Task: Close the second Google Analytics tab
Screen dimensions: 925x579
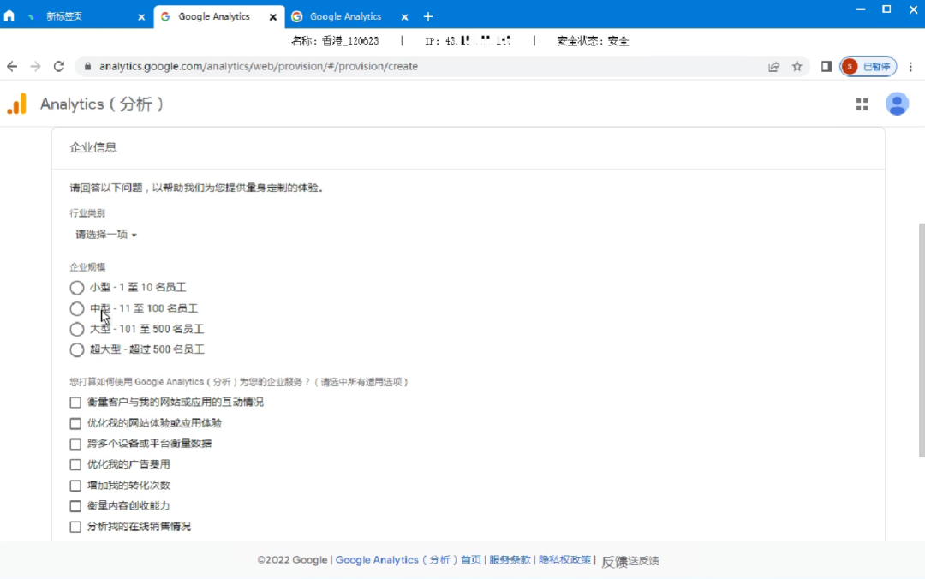Action: pos(404,17)
